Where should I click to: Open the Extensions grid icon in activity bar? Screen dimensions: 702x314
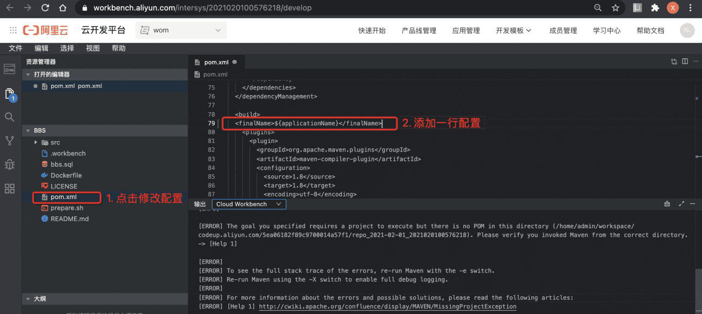[9, 188]
